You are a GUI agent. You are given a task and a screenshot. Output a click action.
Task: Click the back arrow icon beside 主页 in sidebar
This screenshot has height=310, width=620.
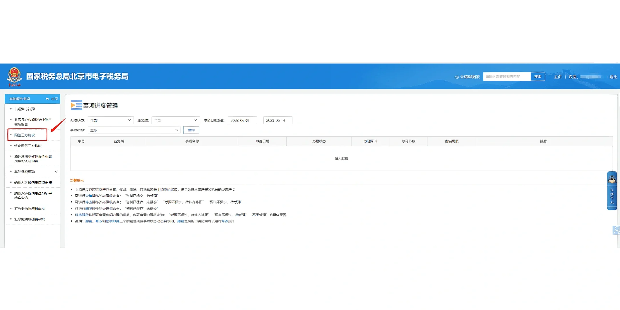(47, 99)
